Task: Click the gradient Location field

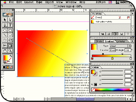Action: click(x=112, y=50)
